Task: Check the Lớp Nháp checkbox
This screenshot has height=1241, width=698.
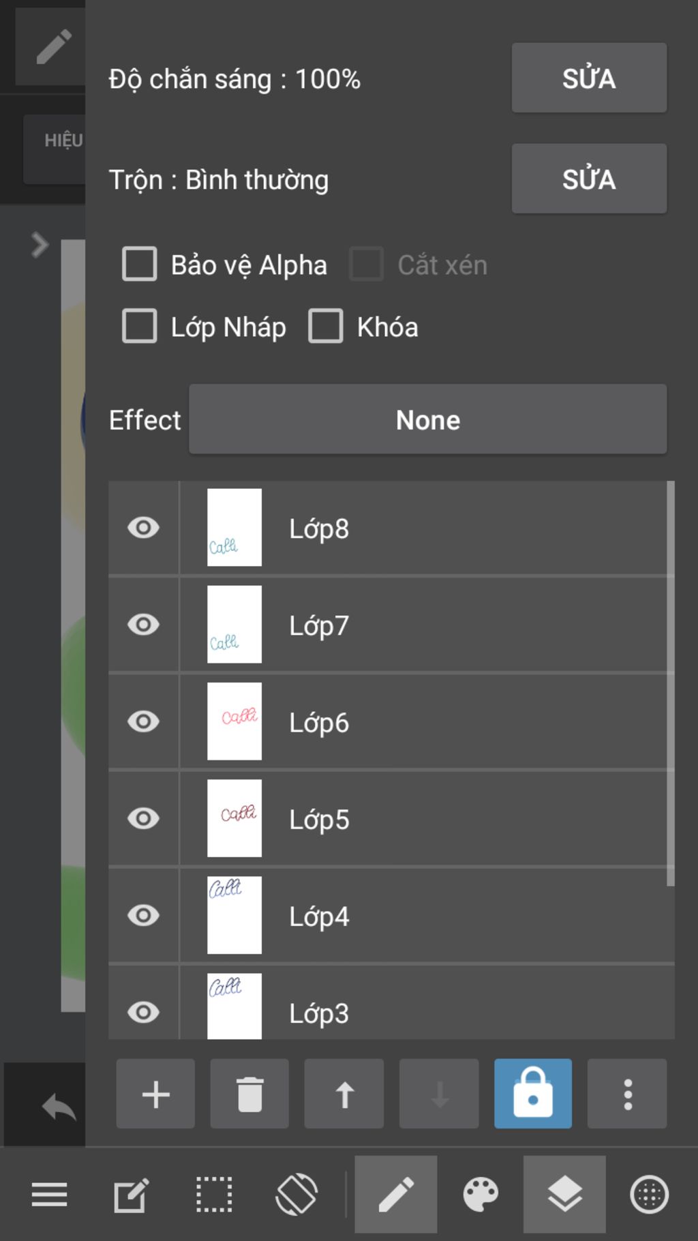Action: click(x=140, y=326)
